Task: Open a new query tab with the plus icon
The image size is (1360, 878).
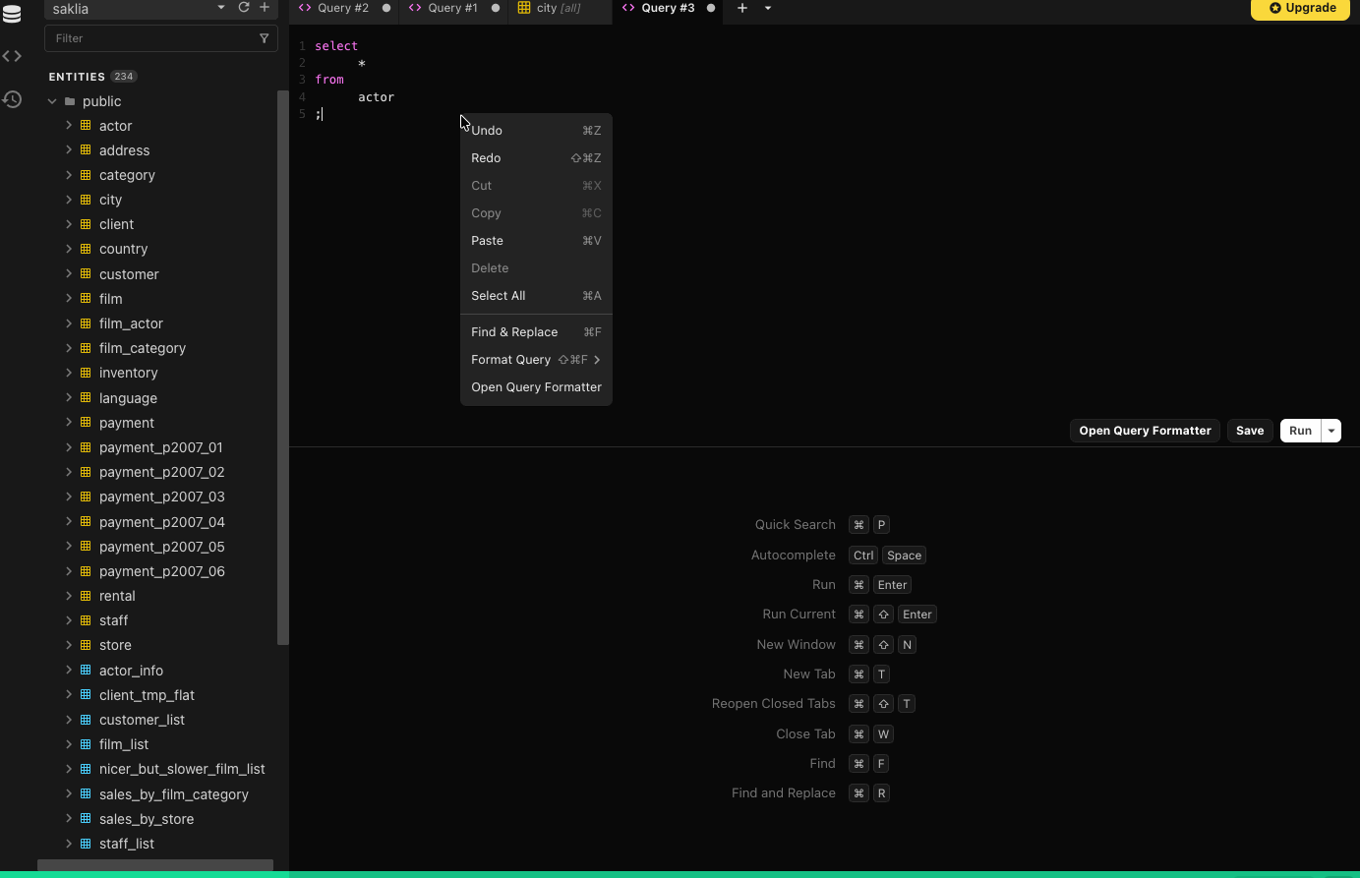Action: click(742, 8)
